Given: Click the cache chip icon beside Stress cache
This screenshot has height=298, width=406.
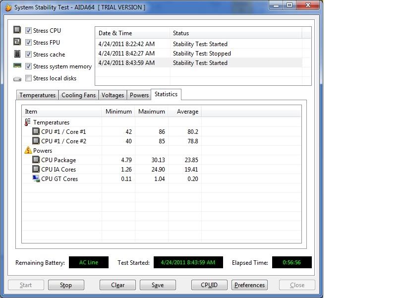Looking at the screenshot, I should 17,54.
